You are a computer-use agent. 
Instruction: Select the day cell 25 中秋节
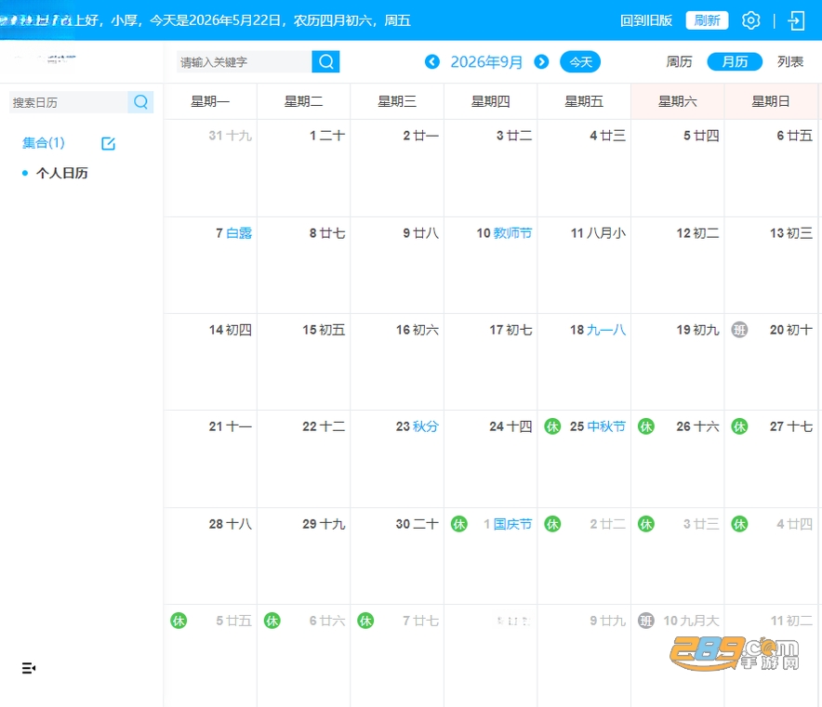[x=584, y=459]
